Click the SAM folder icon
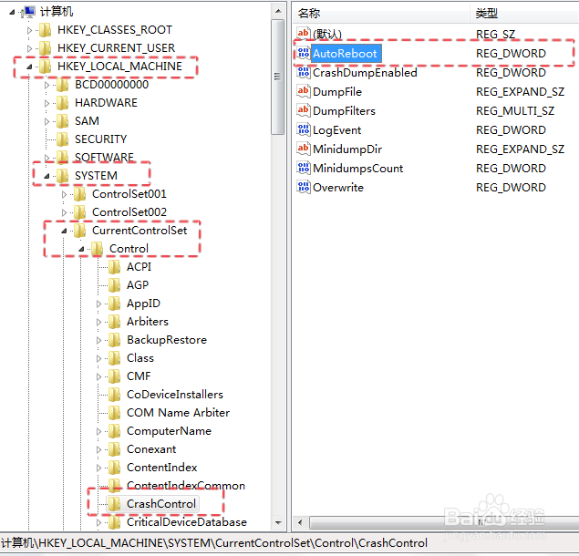The height and width of the screenshot is (556, 579). click(x=62, y=121)
